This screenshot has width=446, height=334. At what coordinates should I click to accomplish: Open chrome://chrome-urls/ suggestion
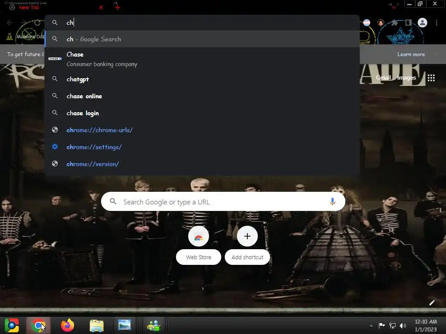pos(202,130)
